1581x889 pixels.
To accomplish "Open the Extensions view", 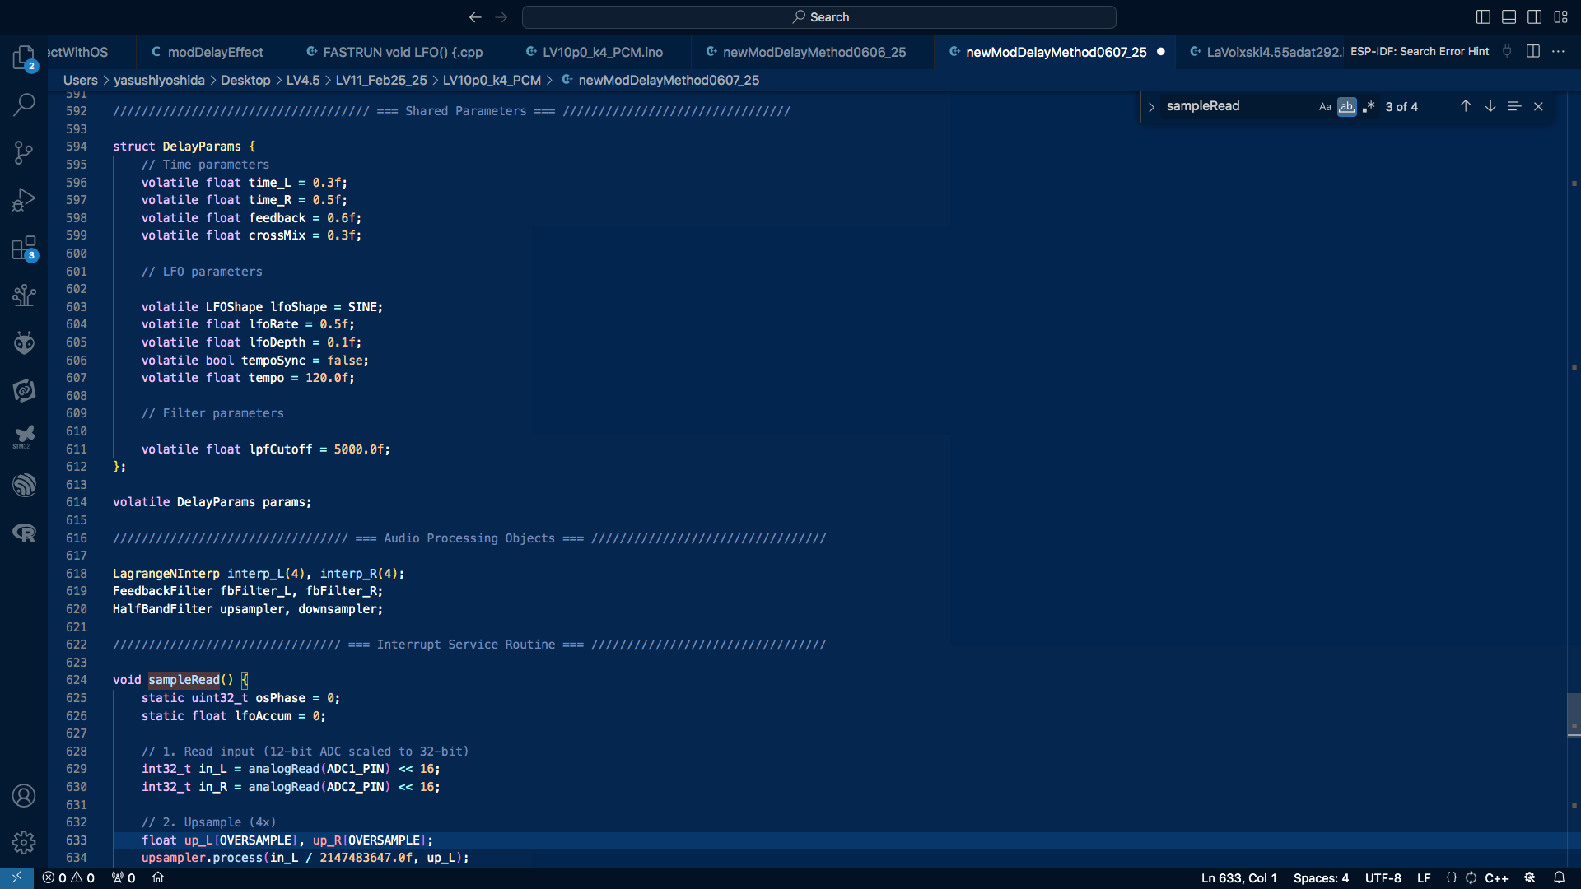I will coord(24,248).
